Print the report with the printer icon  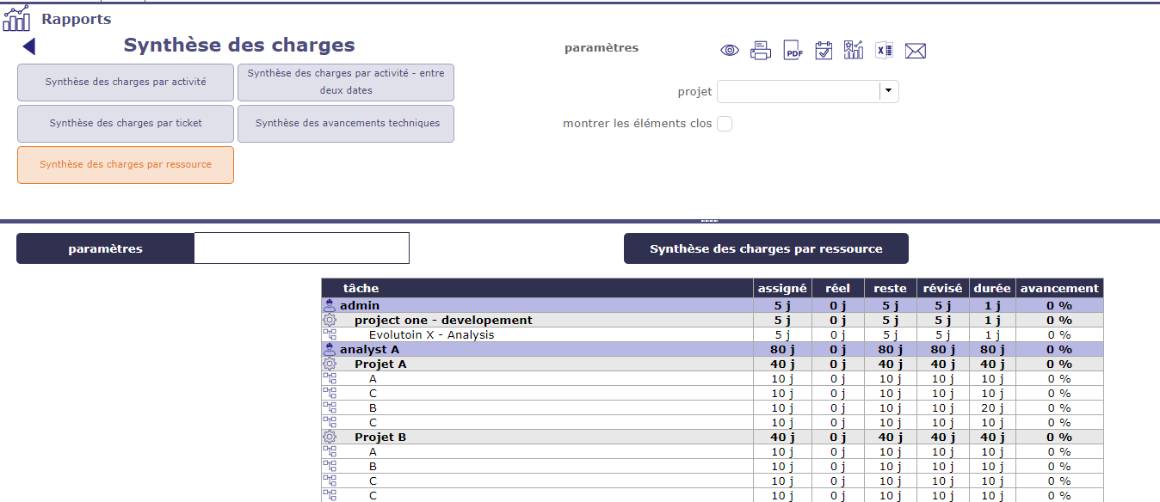[761, 51]
